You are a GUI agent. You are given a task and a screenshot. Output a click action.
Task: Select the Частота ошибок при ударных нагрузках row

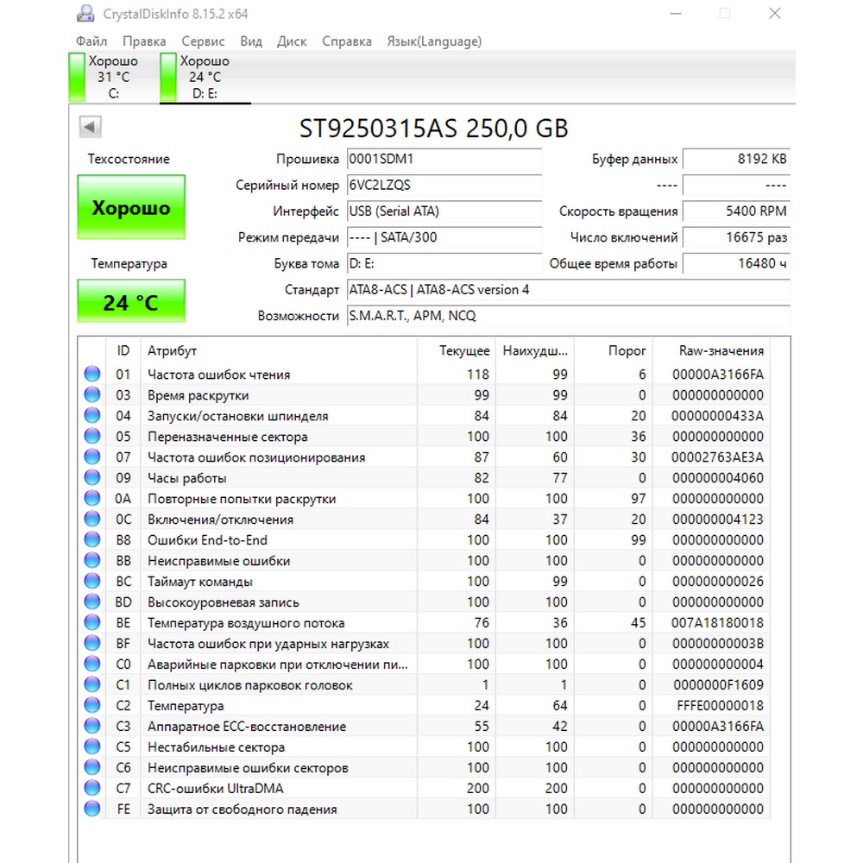pyautogui.click(x=424, y=644)
